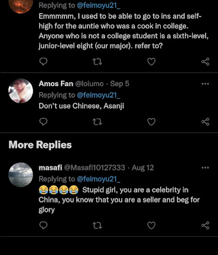Screen dimensions: 218x255
Task: Retweet the Emmmmm college auntie tweet
Action: [97, 62]
